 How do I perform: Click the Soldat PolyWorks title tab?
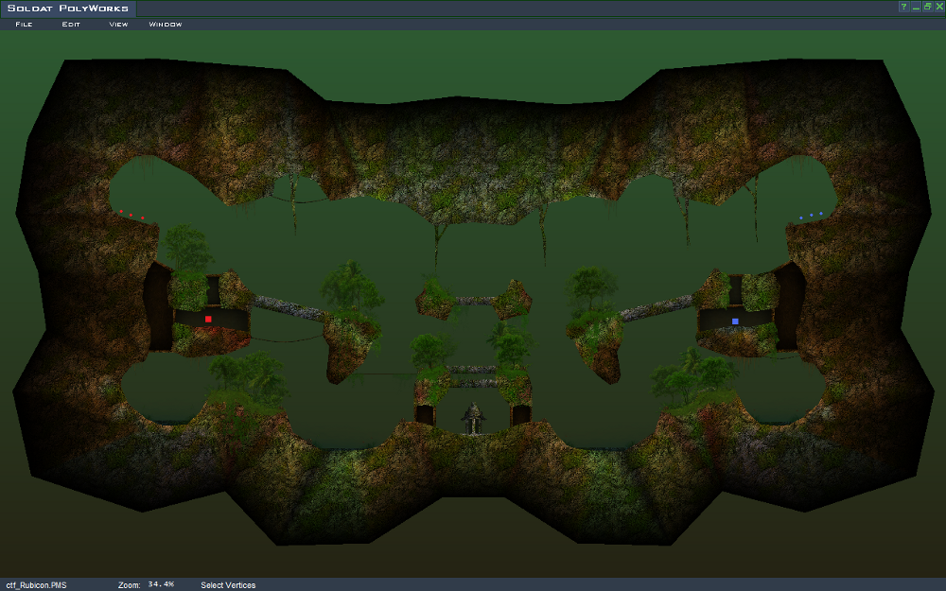pyautogui.click(x=66, y=9)
